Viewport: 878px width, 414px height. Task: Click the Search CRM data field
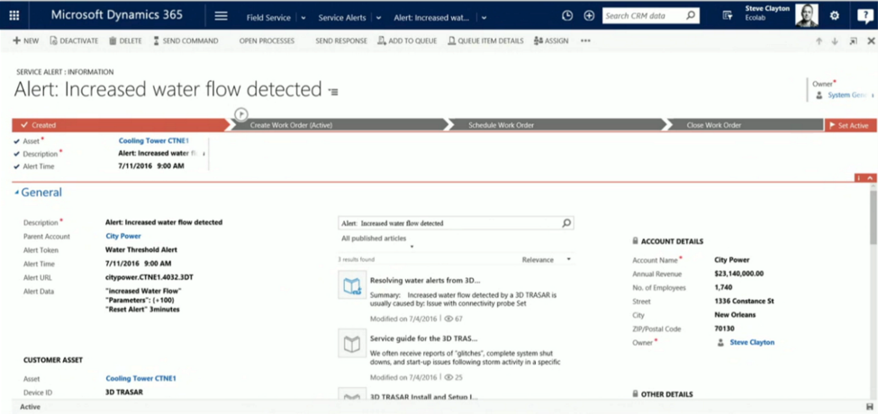coord(642,16)
